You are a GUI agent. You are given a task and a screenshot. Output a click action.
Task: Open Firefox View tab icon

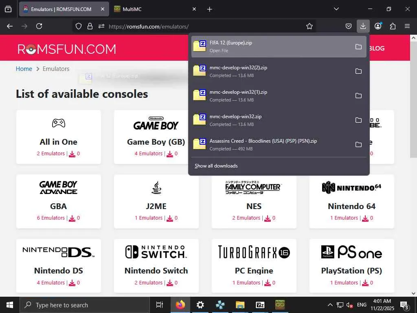click(8, 9)
